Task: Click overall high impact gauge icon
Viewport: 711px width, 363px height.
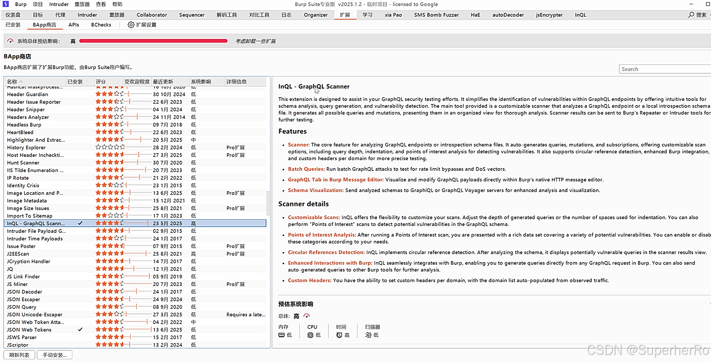Action: pos(307,316)
